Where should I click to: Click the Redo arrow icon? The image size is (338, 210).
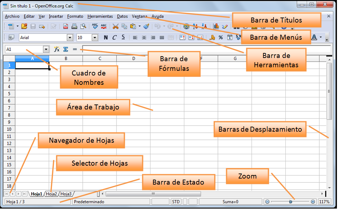pos(171,26)
